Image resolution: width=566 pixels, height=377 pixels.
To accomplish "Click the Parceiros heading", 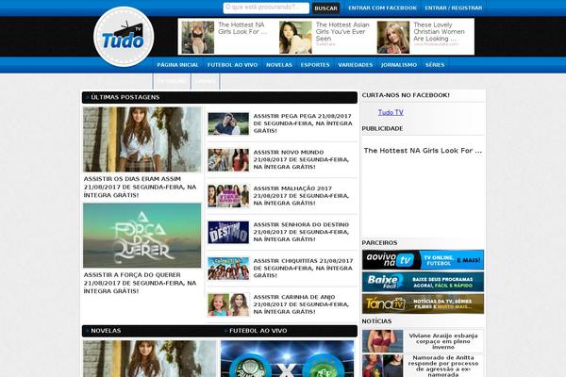I will pyautogui.click(x=379, y=243).
